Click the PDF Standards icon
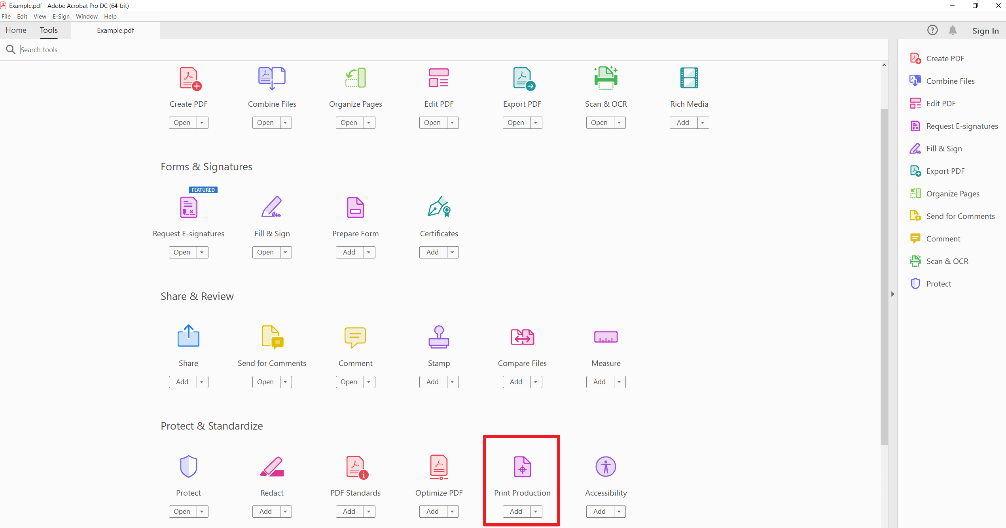This screenshot has width=1006, height=528. [x=357, y=468]
